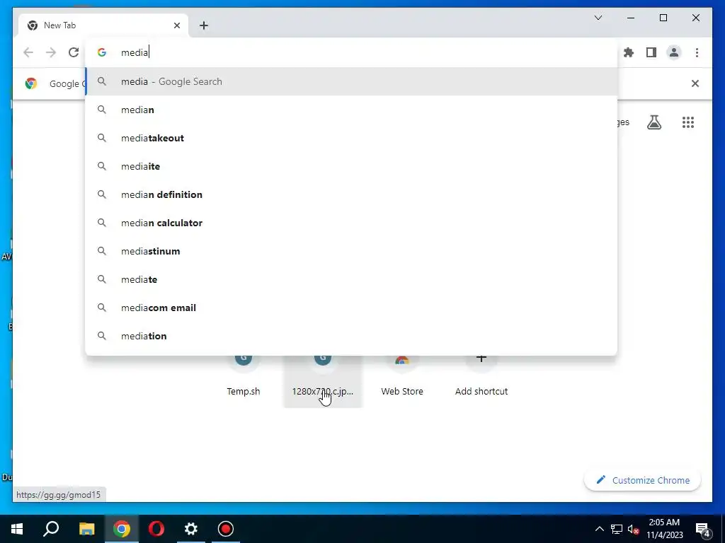The height and width of the screenshot is (543, 725).
Task: Pick the 'median' suggestion
Action: (351, 110)
